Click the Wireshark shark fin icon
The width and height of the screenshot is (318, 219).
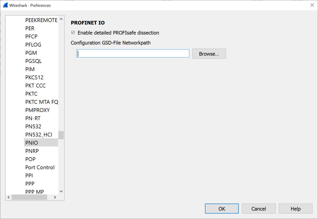(x=5, y=5)
